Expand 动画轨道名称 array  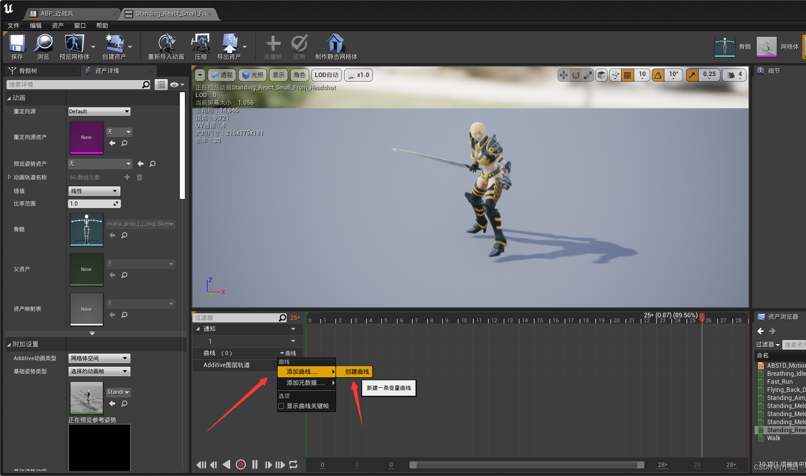(9, 177)
